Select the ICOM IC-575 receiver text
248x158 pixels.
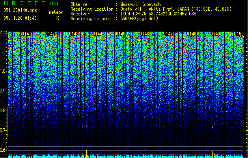click(x=158, y=14)
